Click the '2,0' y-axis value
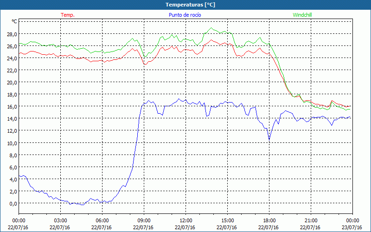Image resolution: width=371 pixels, height=232 pixels. click(13, 191)
